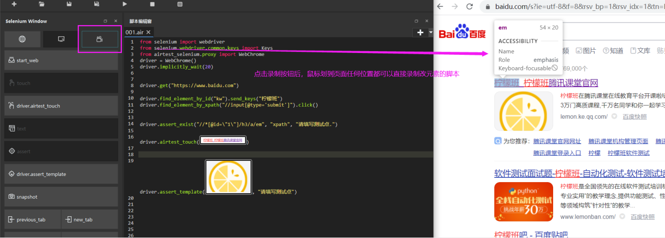The height and width of the screenshot is (238, 665).
Task: Go forward in the browser
Action: coord(455,7)
